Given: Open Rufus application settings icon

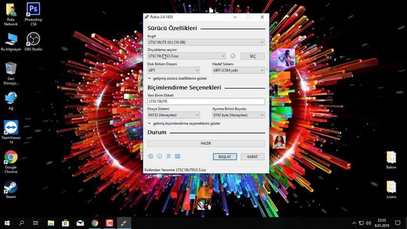Looking at the screenshot, I should [169, 156].
